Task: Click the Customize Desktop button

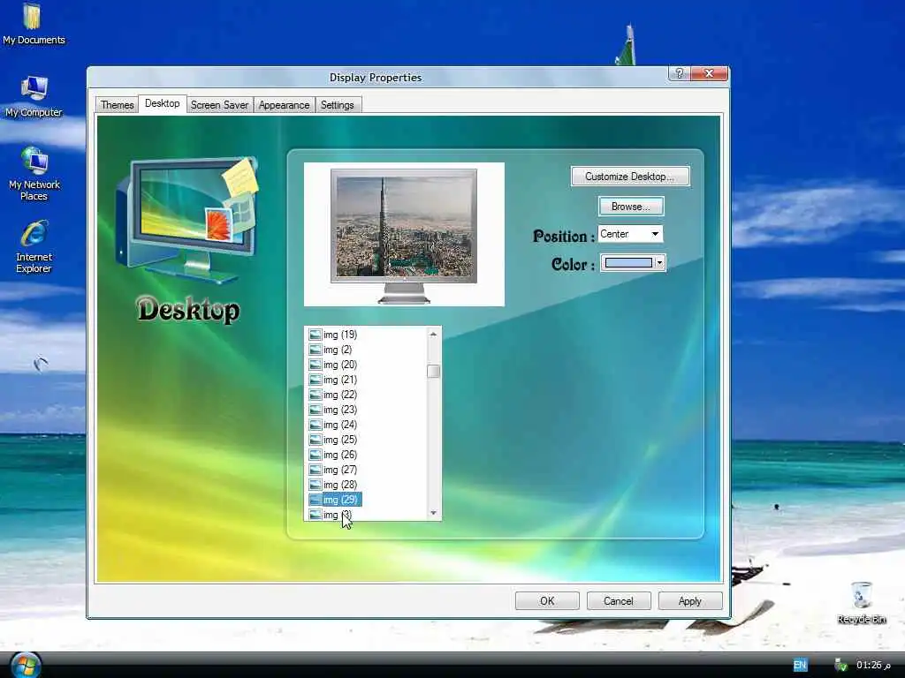Action: pyautogui.click(x=629, y=177)
